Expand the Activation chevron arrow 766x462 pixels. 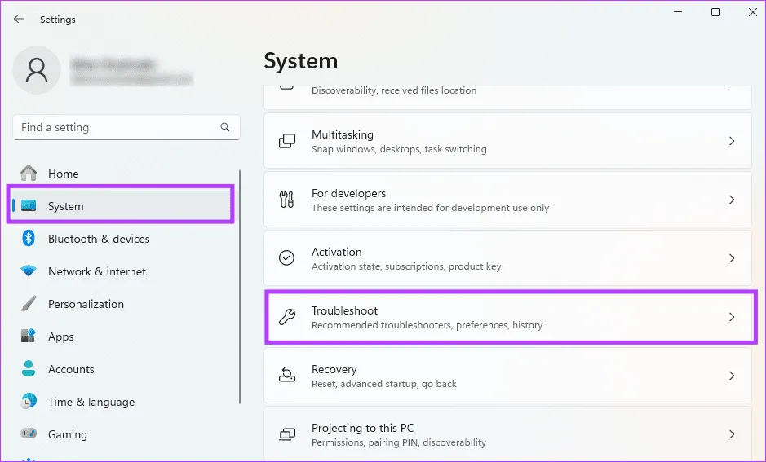[731, 258]
